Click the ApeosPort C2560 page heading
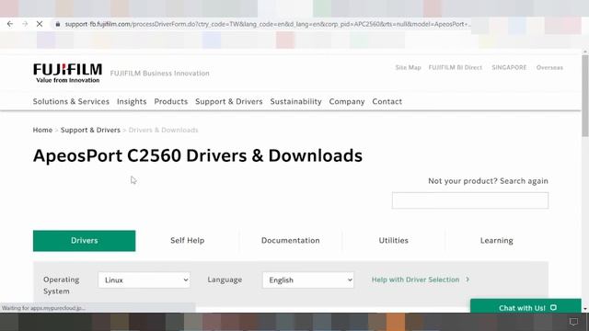Viewport: 589px width, 331px height. [x=198, y=155]
